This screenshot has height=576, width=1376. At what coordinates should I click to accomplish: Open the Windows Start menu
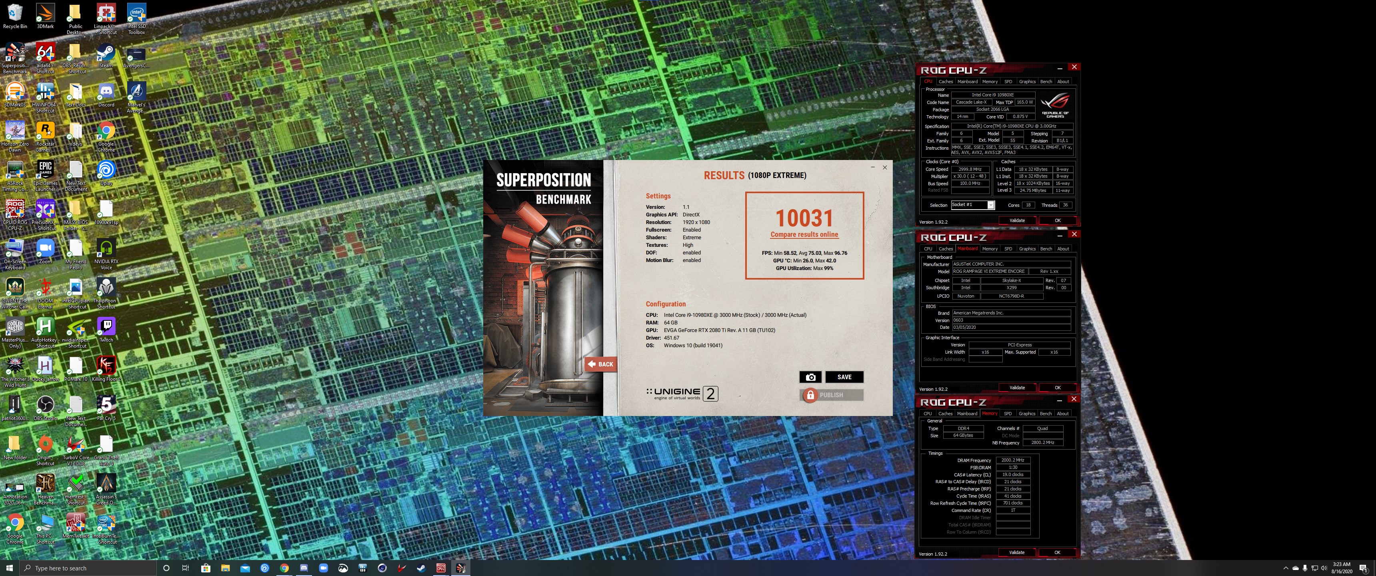click(9, 568)
